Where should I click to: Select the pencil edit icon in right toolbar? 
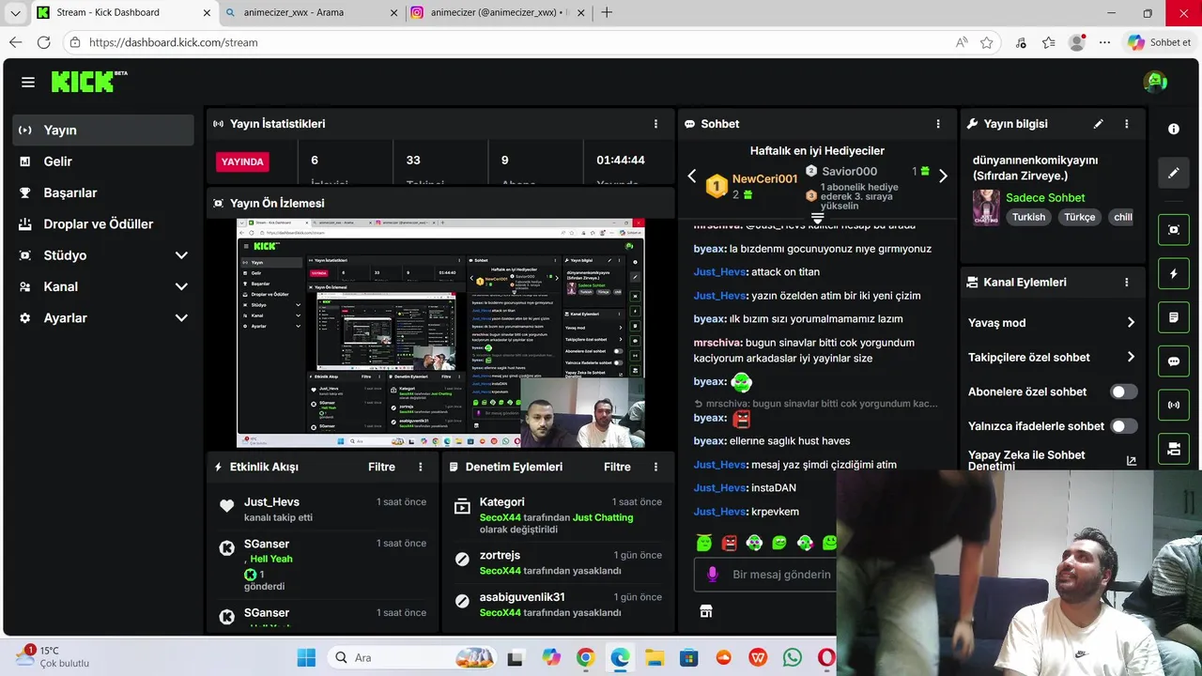click(x=1173, y=173)
